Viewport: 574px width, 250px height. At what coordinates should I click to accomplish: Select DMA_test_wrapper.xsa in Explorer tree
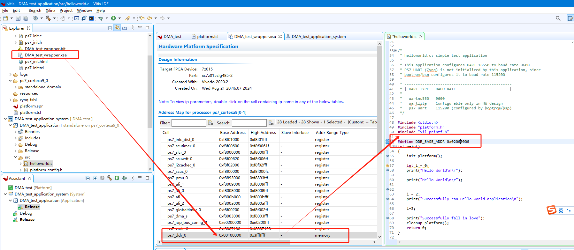tap(46, 55)
